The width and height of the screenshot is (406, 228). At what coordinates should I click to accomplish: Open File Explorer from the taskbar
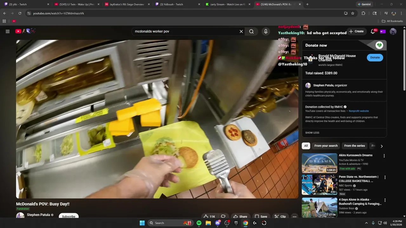click(x=208, y=223)
